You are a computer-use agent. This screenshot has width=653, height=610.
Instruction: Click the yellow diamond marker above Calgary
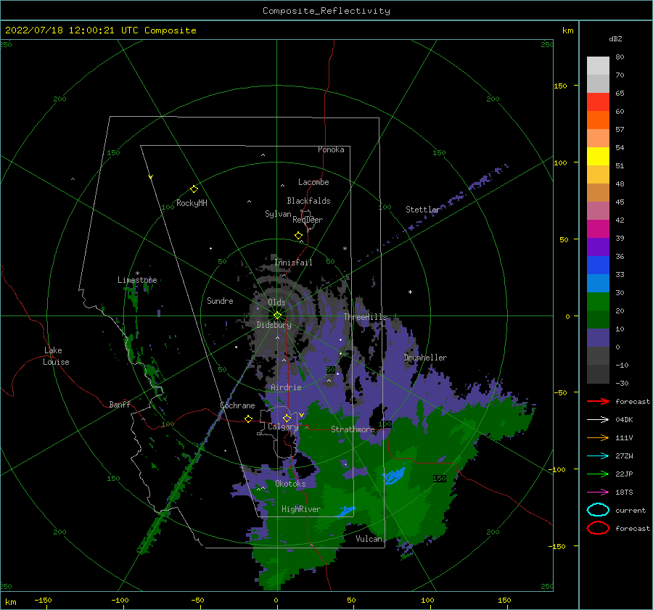pyautogui.click(x=287, y=418)
